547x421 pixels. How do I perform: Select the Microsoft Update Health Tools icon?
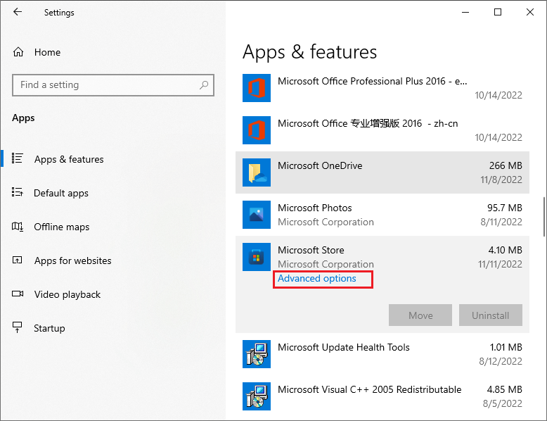click(x=257, y=354)
